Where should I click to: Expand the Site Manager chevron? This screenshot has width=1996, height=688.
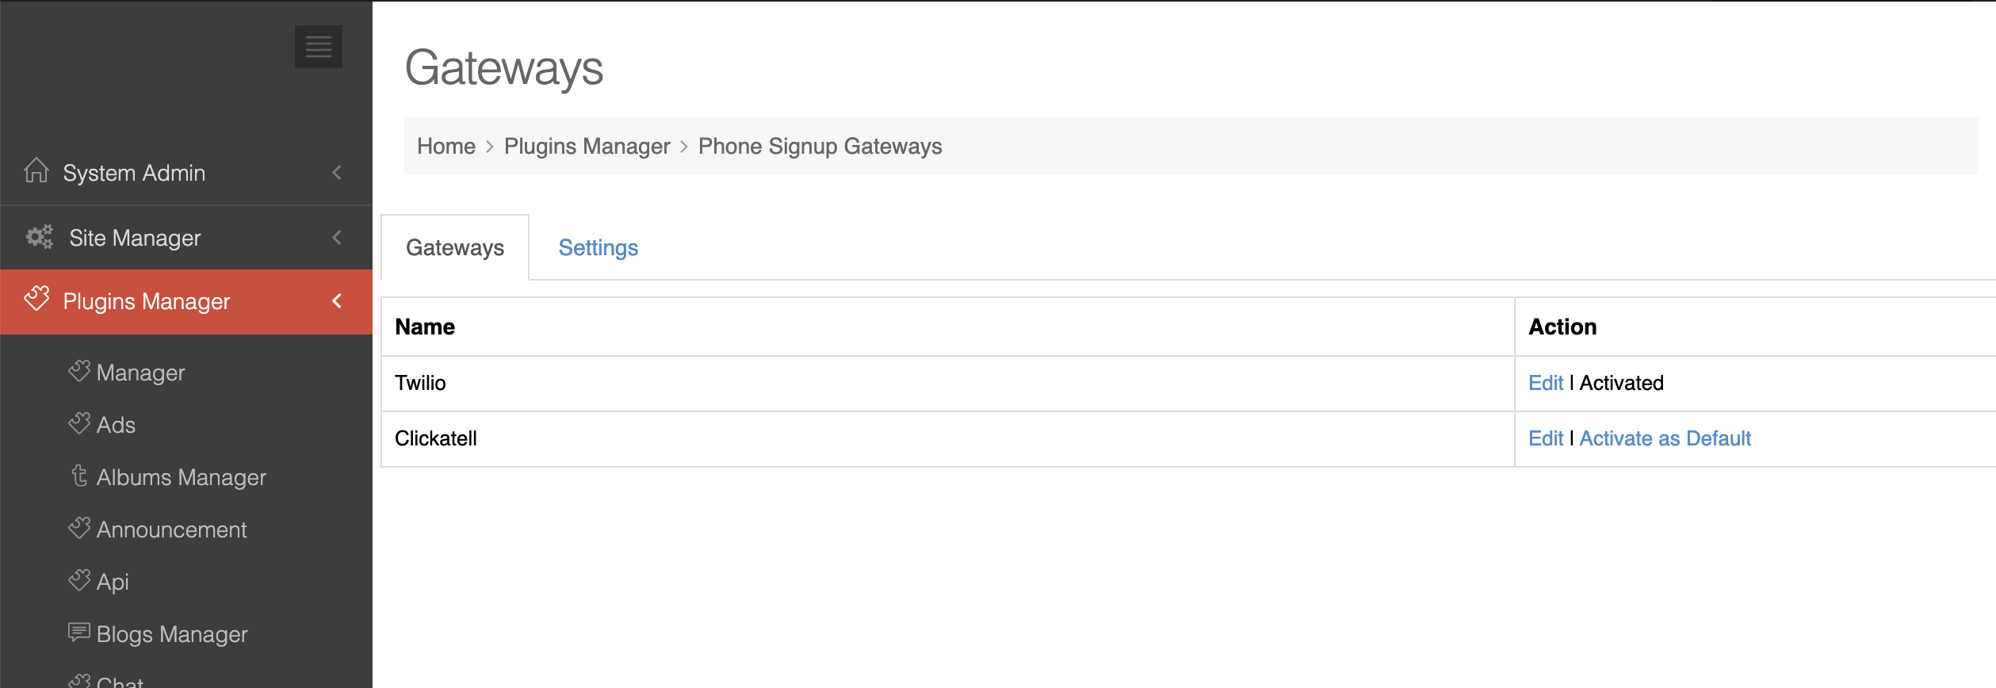(337, 237)
